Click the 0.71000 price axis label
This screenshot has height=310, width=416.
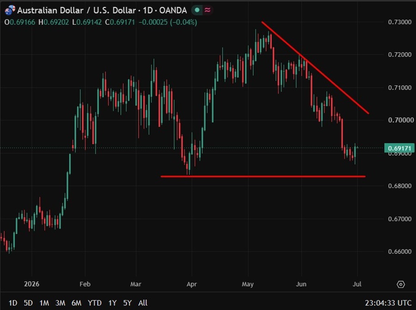click(x=400, y=87)
